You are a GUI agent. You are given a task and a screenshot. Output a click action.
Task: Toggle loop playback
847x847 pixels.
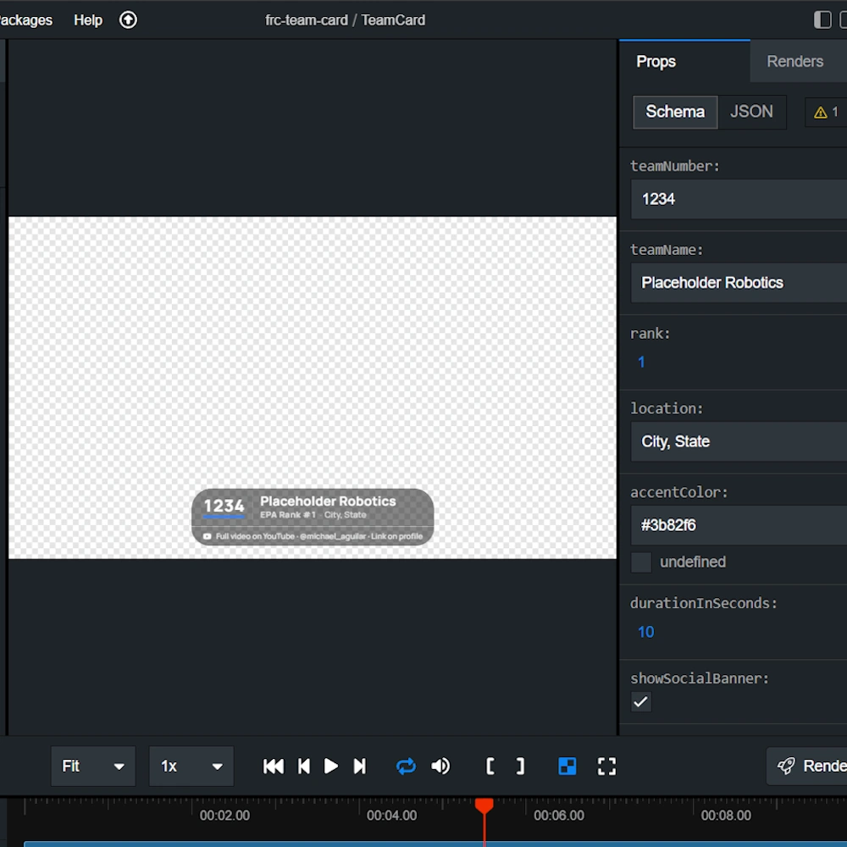(x=406, y=766)
